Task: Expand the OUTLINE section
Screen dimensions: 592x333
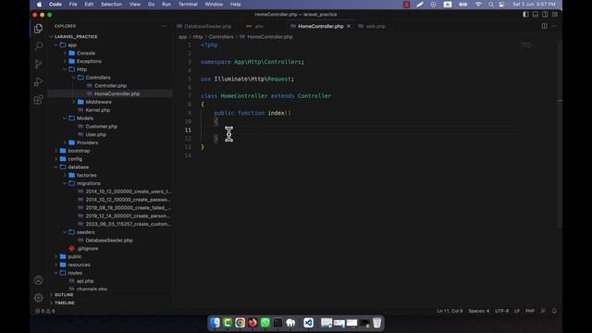Action: [x=64, y=295]
